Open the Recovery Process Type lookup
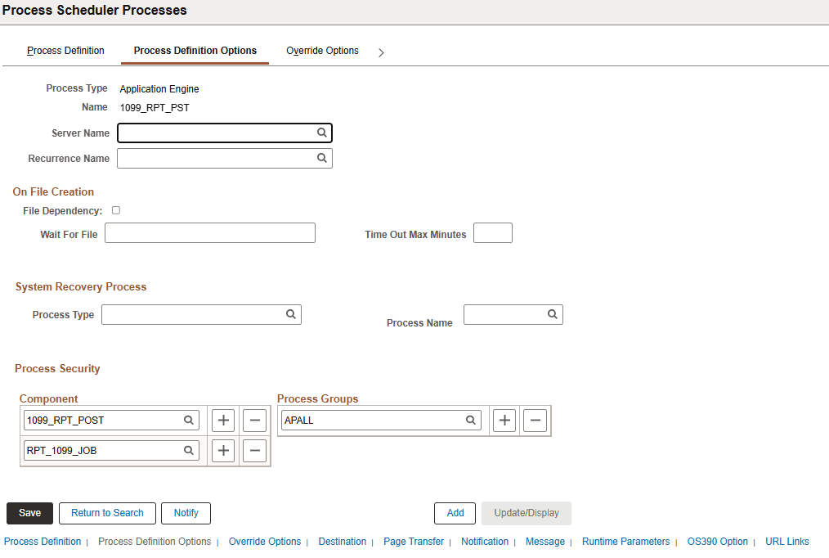 [291, 314]
